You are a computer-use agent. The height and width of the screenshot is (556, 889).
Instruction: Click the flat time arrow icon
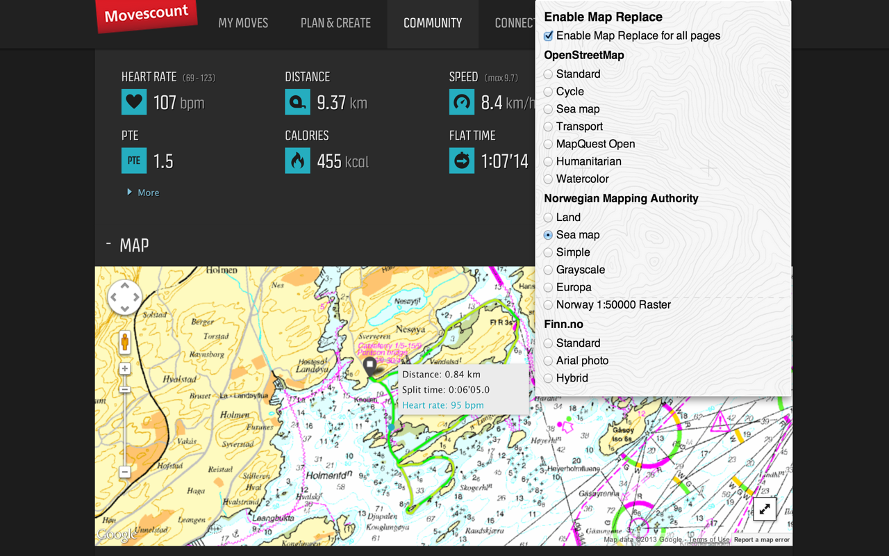coord(462,161)
